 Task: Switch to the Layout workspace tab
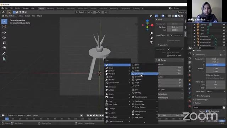[41, 9]
